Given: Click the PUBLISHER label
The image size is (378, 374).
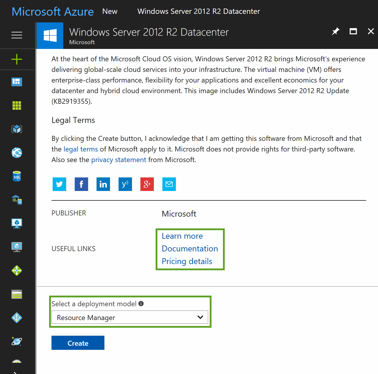Looking at the screenshot, I should [69, 213].
